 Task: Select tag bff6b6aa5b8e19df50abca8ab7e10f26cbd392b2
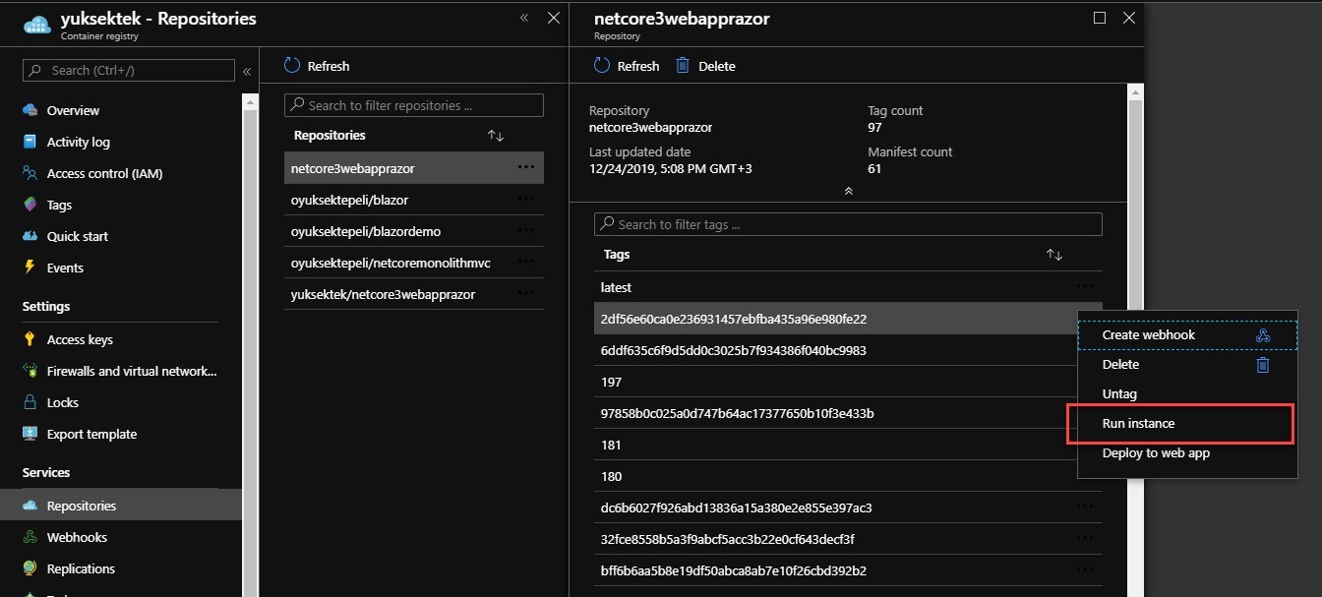point(848,570)
